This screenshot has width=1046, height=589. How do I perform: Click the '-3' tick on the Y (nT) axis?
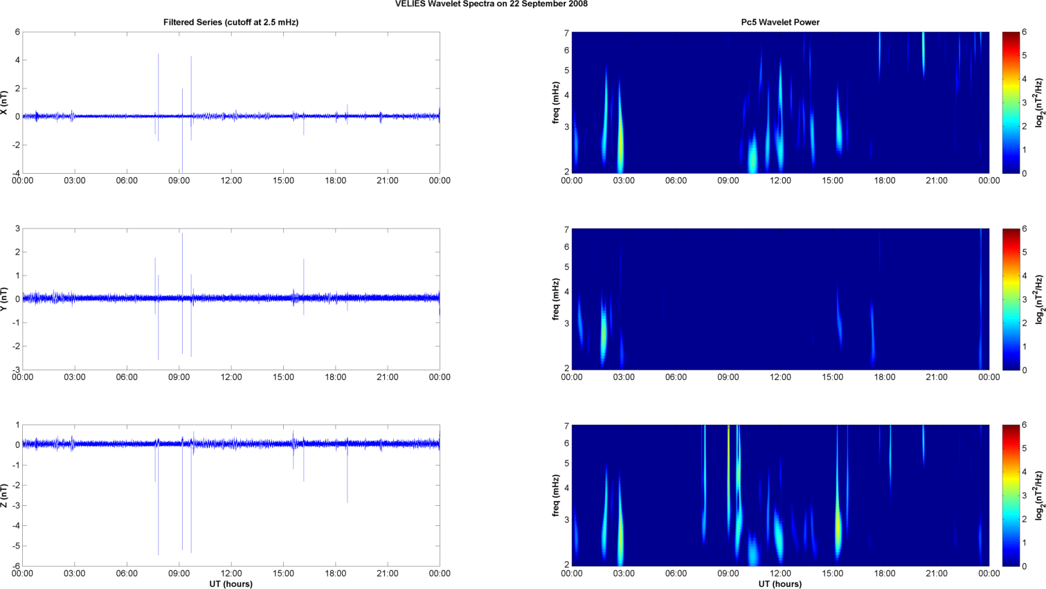click(x=15, y=370)
